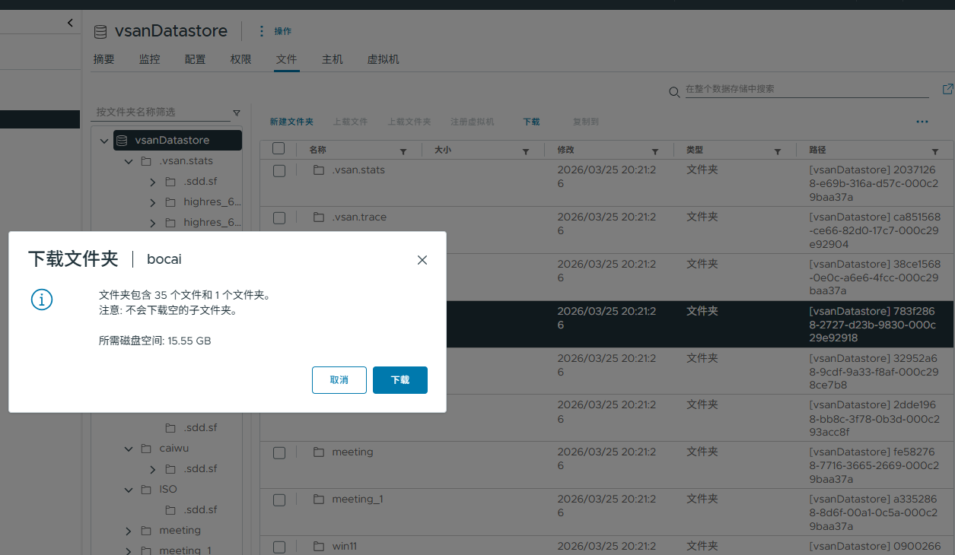Expand first .sdd.sf under .vsan.stats
Screen dimensions: 955x555
(x=152, y=182)
